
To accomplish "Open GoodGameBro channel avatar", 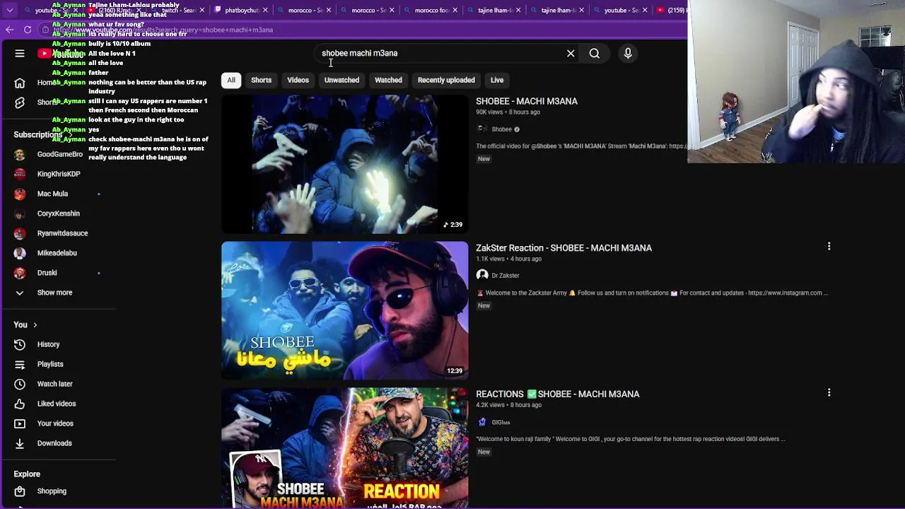I will (20, 154).
